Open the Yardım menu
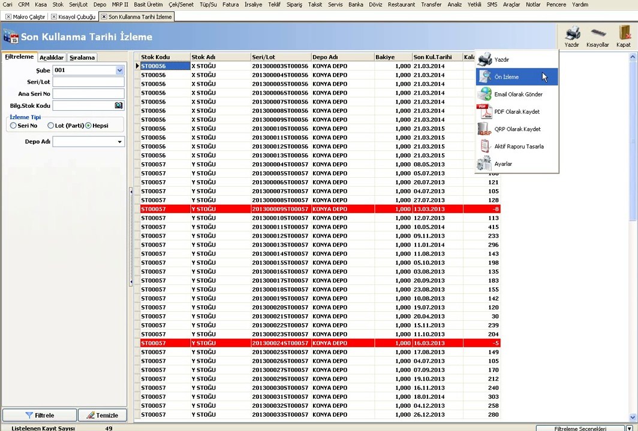Screen dimensions: 638x431 580,4
